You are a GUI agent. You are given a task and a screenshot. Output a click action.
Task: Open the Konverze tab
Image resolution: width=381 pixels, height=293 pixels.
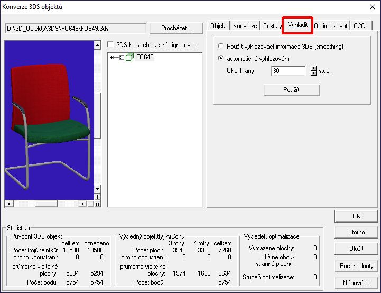(x=245, y=25)
